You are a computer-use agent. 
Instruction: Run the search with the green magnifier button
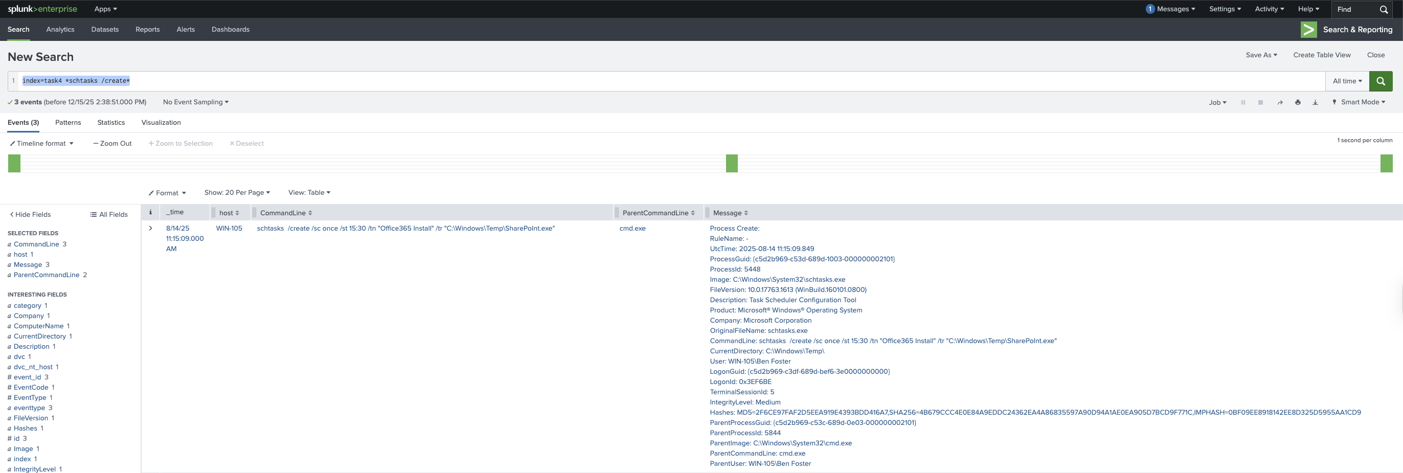coord(1380,81)
